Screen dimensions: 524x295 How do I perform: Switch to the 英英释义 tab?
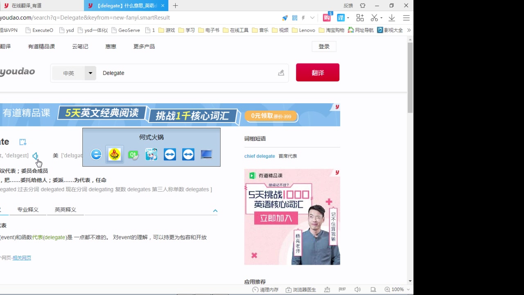click(65, 209)
